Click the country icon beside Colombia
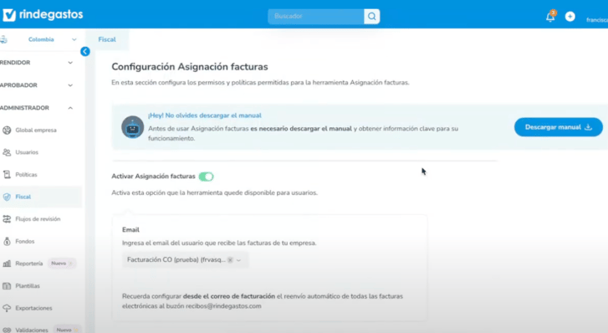 tap(4, 39)
